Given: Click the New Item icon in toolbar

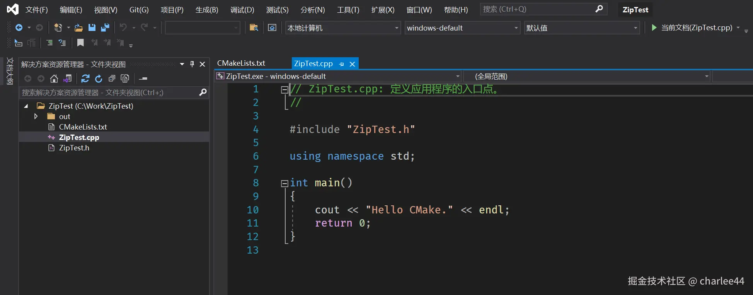Looking at the screenshot, I should pyautogui.click(x=58, y=27).
